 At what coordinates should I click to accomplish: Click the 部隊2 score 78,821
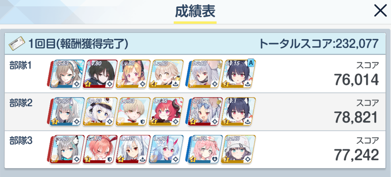(356, 117)
